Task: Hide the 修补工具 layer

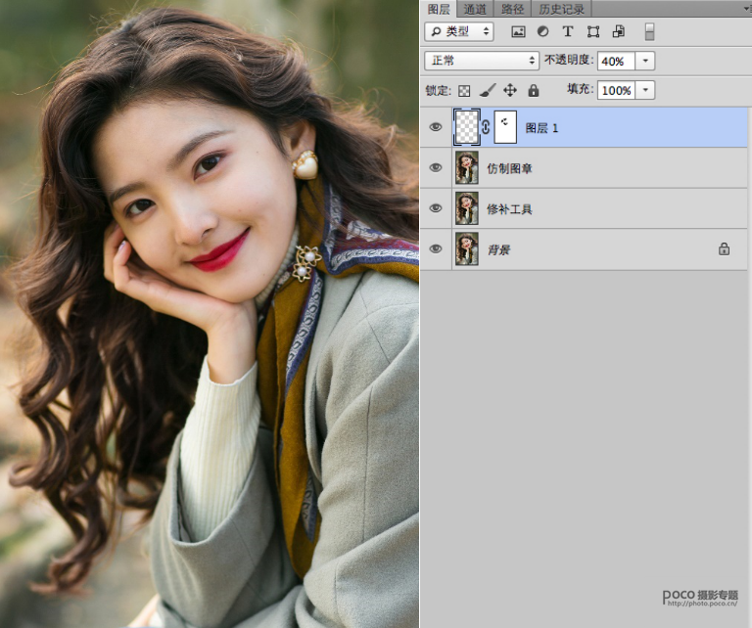Action: click(x=436, y=208)
